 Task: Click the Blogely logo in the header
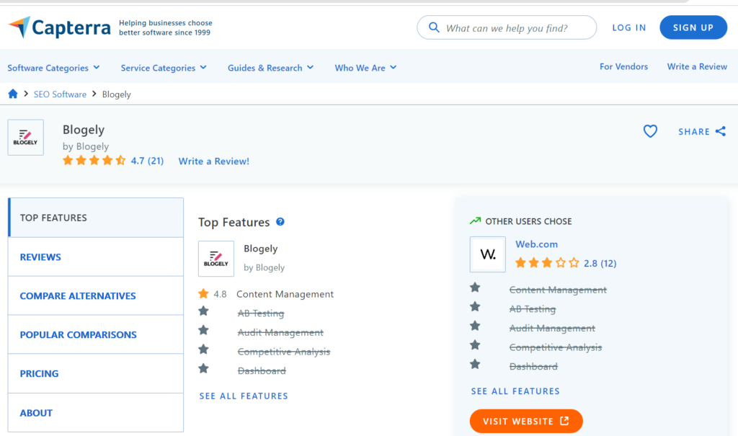tap(26, 138)
